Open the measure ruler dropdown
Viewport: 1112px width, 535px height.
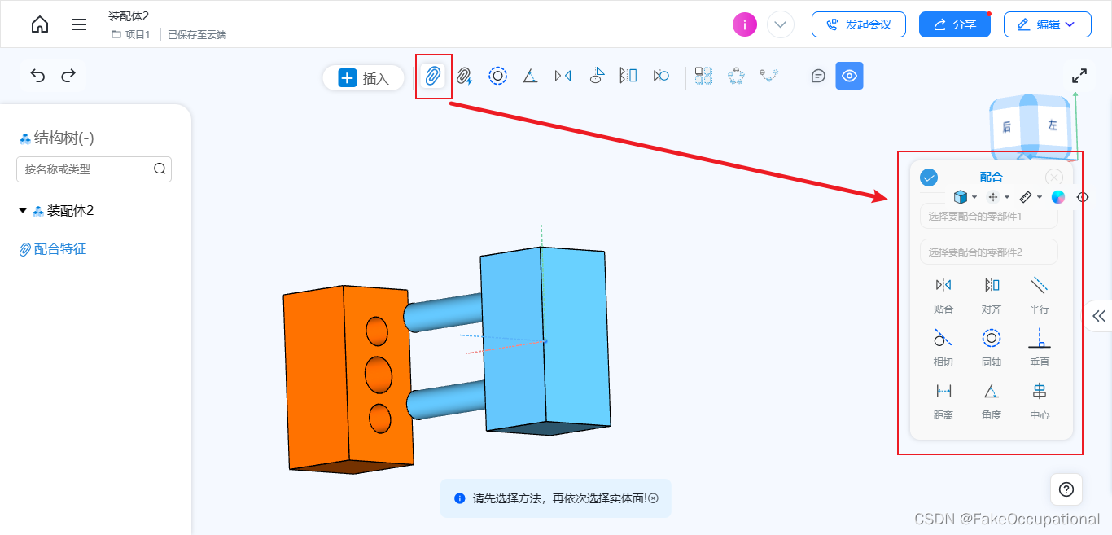click(1031, 197)
